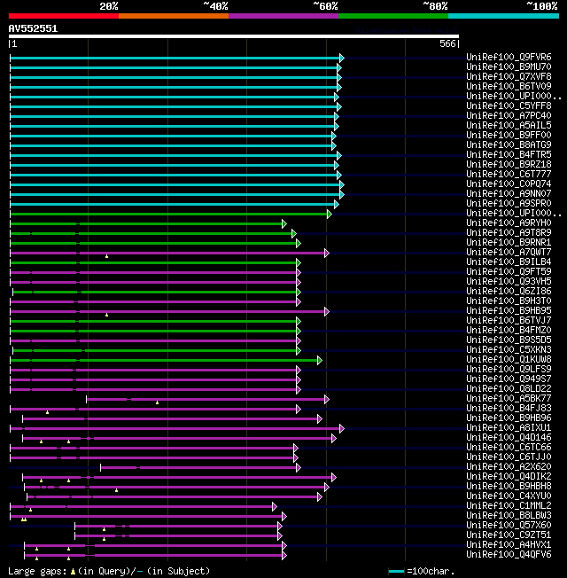Choose the UniRef100_Q4D146 hit name
The width and height of the screenshot is (567, 578).
click(x=509, y=438)
